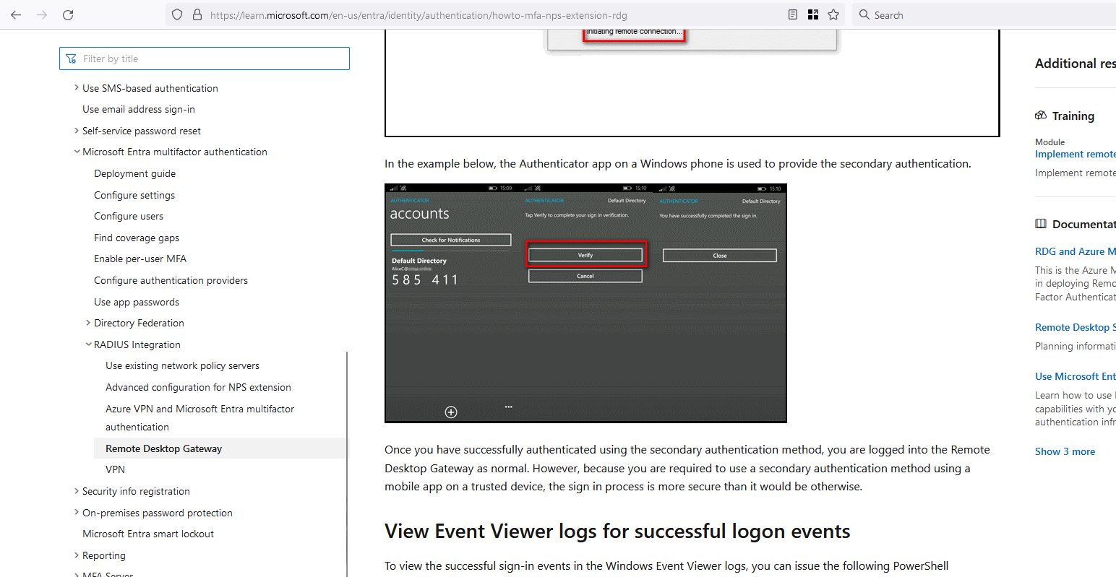1116x577 pixels.
Task: Open Use existing network policy servers
Action: [x=182, y=365]
